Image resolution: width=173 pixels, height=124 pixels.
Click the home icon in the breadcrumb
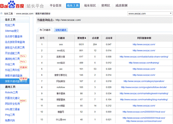(x=2, y=13)
